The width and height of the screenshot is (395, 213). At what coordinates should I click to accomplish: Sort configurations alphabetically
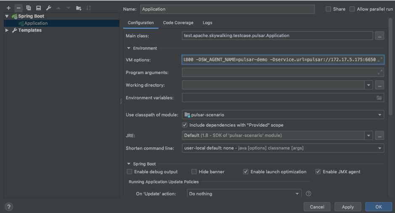pyautogui.click(x=88, y=8)
